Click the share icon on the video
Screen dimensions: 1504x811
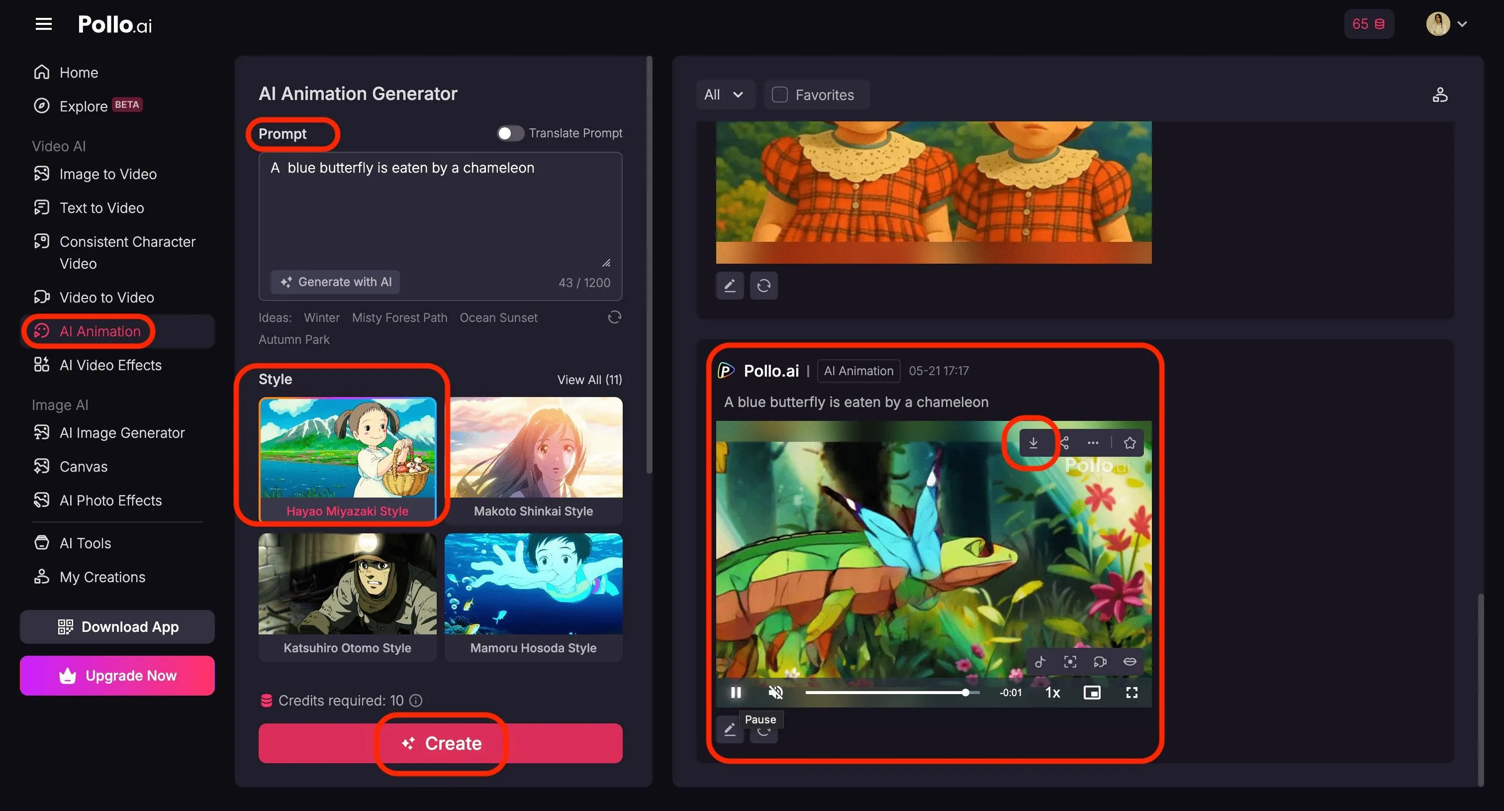click(1064, 443)
